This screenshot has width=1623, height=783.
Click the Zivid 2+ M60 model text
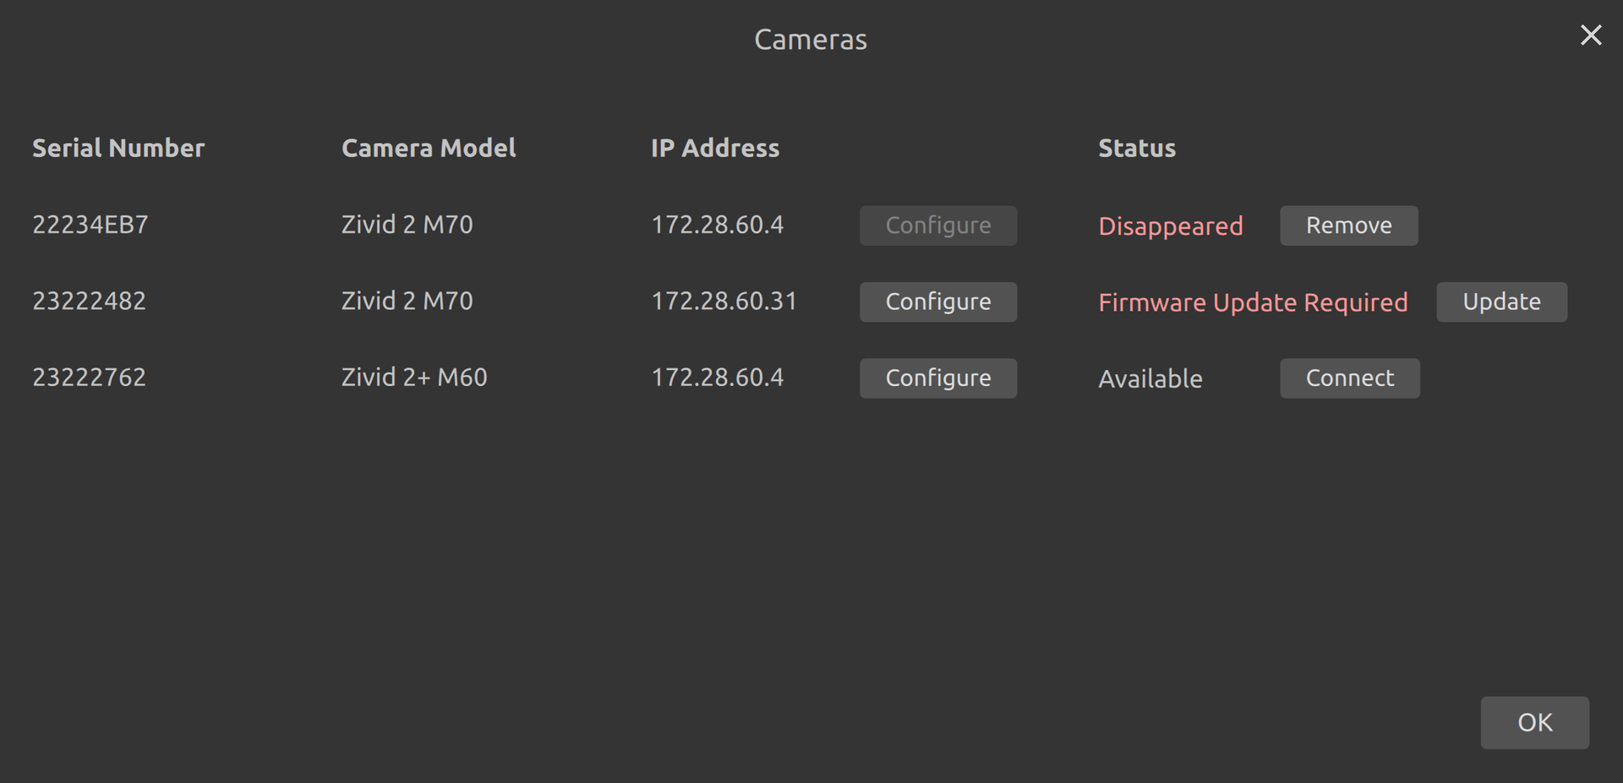pos(414,377)
